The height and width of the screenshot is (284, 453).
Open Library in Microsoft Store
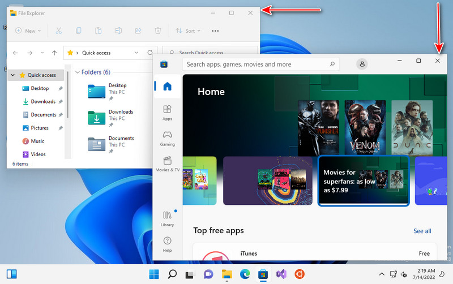(x=167, y=219)
